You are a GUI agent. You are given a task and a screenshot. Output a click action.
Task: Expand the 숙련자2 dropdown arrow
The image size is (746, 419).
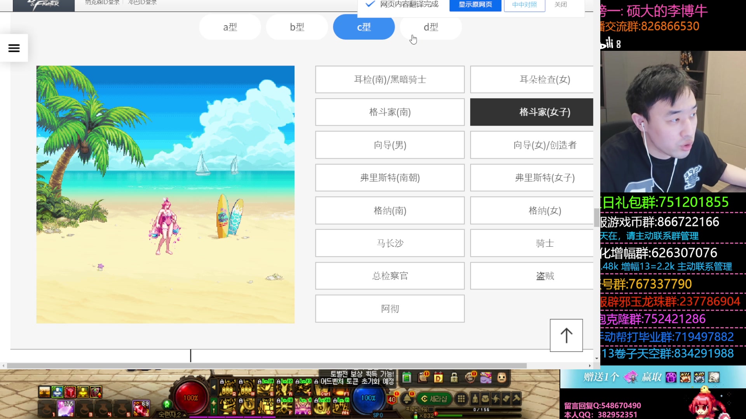pos(185,415)
